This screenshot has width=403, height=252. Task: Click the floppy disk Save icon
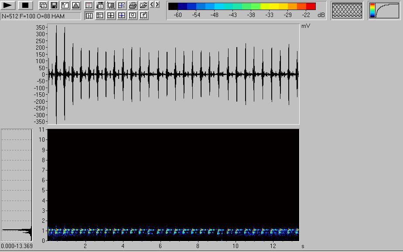pyautogui.click(x=54, y=5)
